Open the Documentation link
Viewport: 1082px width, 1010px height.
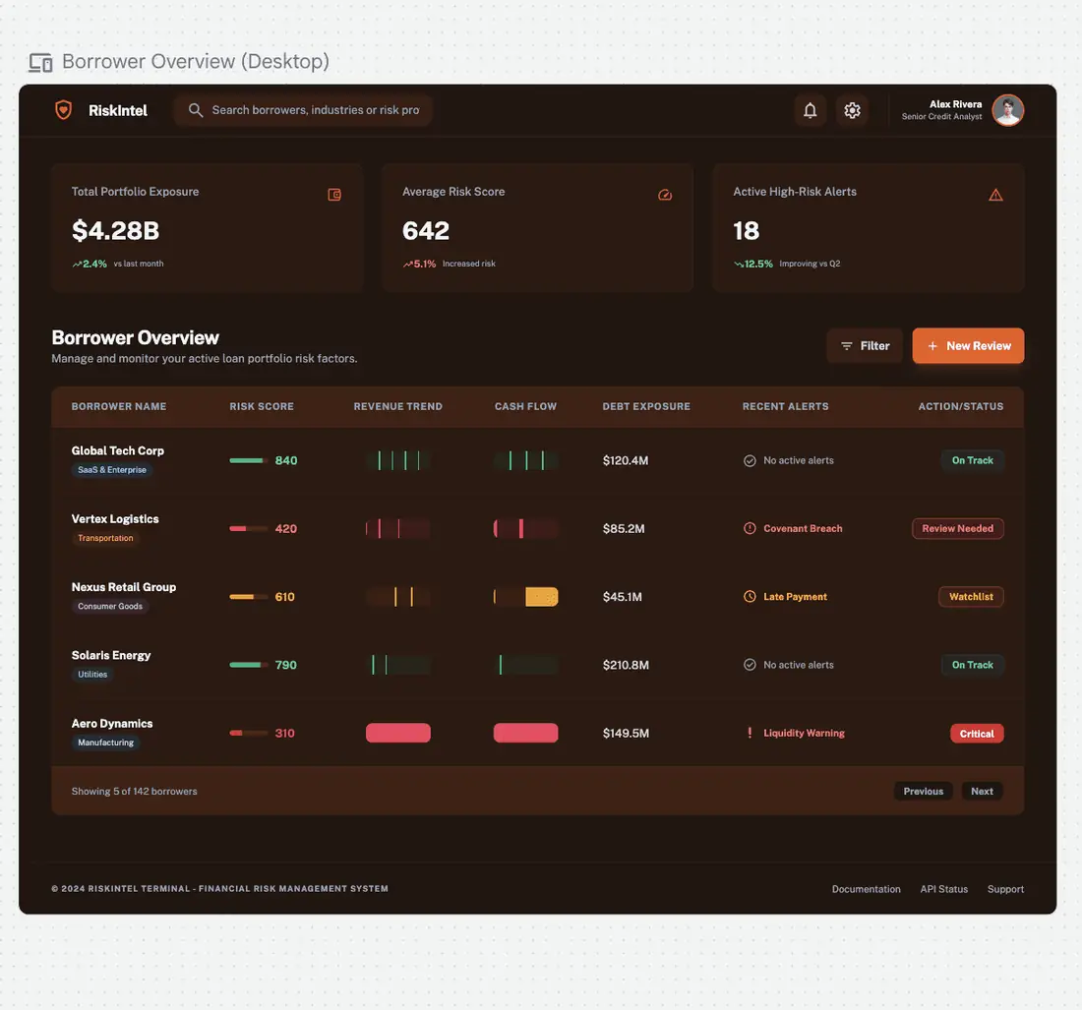pyautogui.click(x=866, y=889)
